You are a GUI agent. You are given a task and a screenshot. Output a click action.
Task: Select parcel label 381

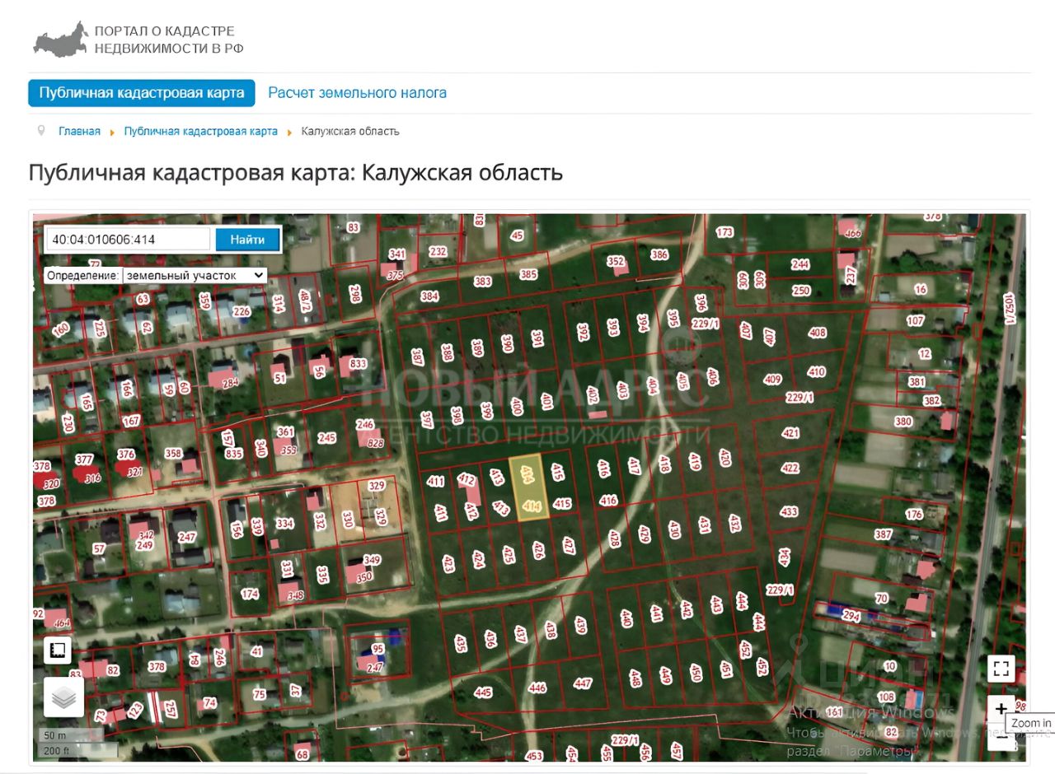[917, 382]
